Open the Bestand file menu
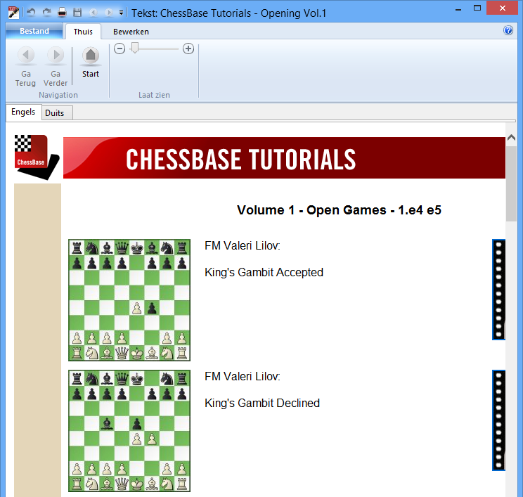 click(34, 31)
